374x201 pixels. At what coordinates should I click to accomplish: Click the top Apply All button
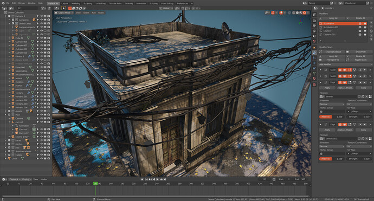pyautogui.click(x=333, y=18)
